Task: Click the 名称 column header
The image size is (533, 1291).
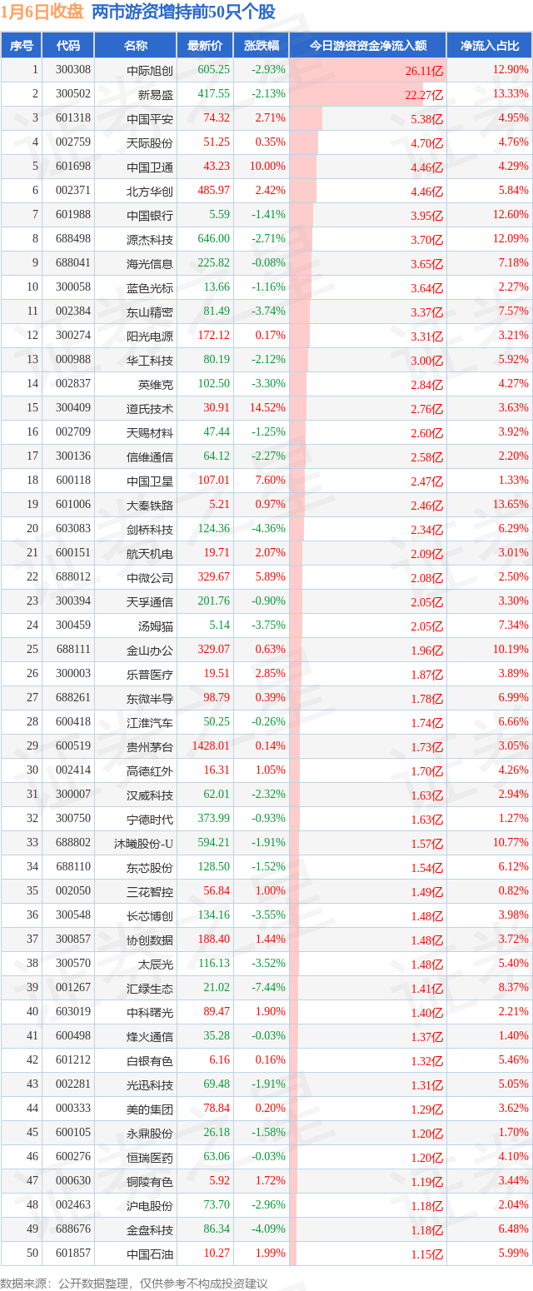Action: click(x=136, y=46)
